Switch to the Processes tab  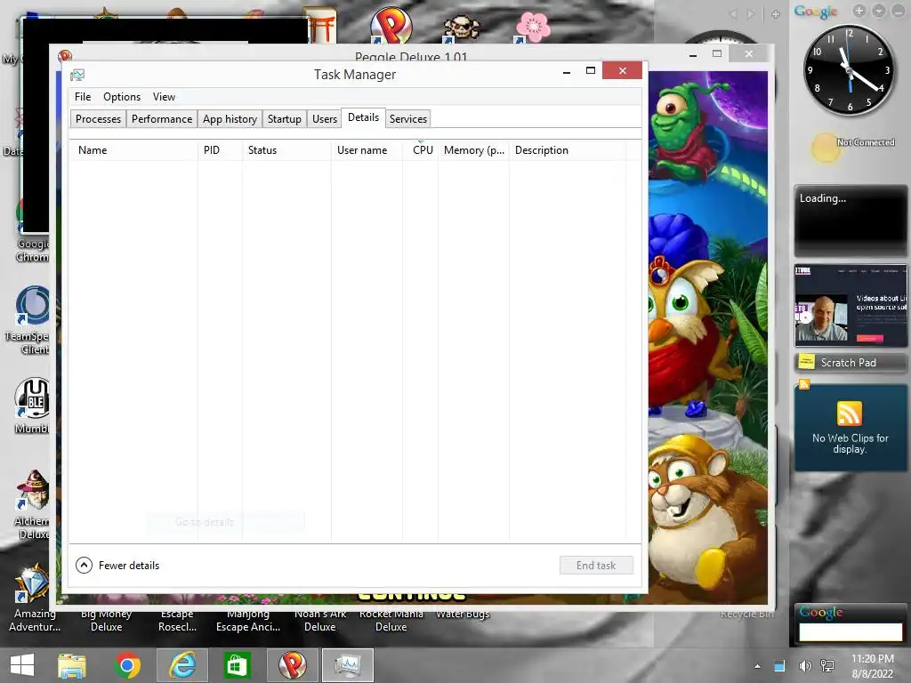click(x=98, y=119)
